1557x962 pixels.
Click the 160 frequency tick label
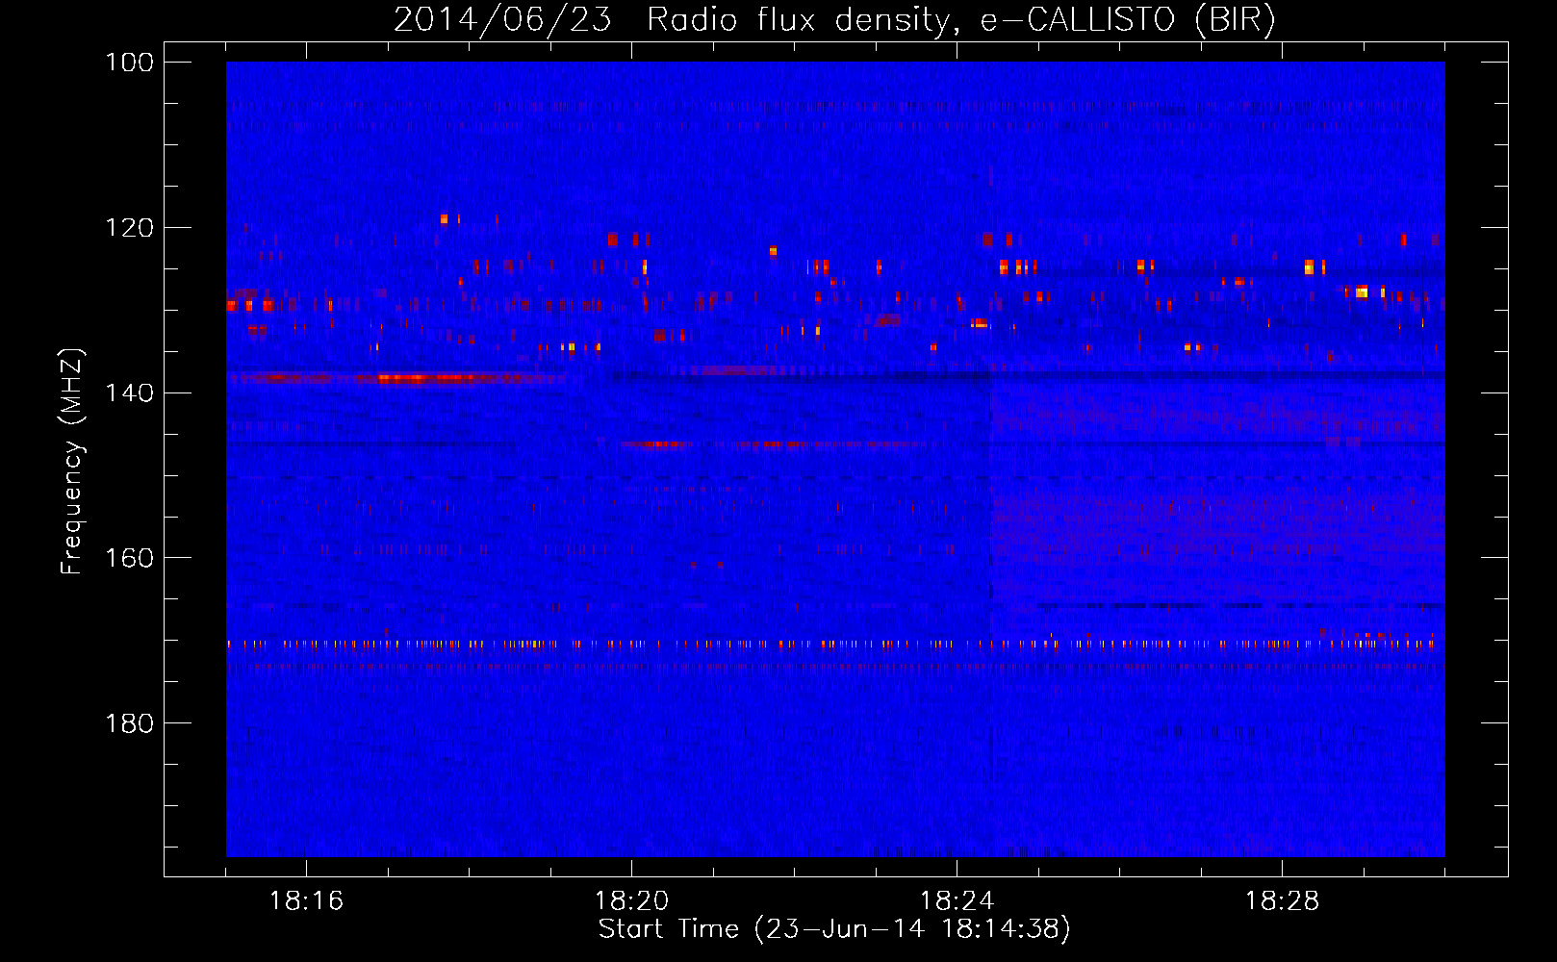click(129, 558)
